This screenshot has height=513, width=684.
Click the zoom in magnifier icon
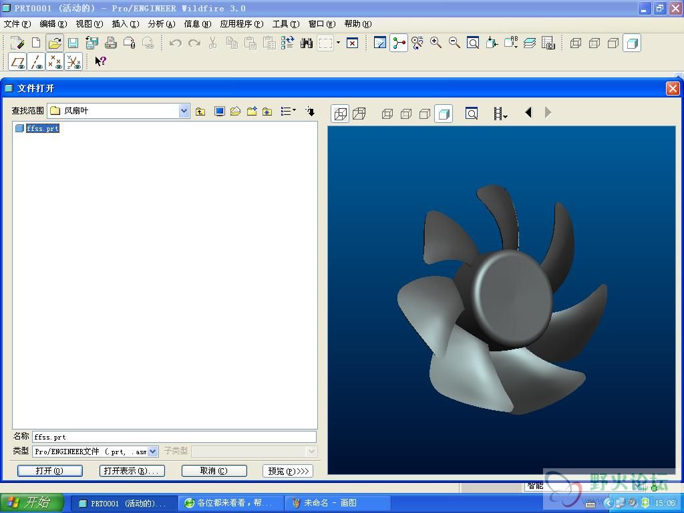pyautogui.click(x=436, y=43)
